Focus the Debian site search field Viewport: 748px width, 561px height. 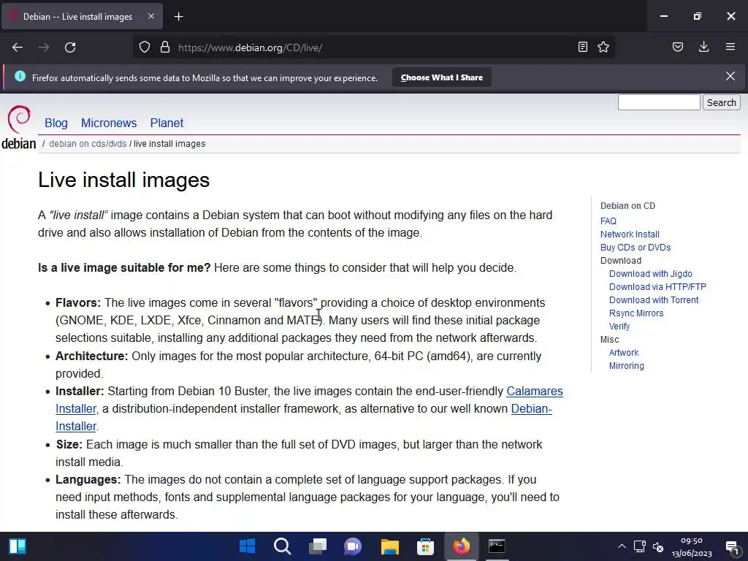click(659, 102)
